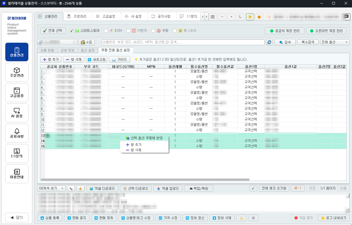Open the blurred supplier selector dropdown next to 수집
This screenshot has height=225, width=352.
click(x=57, y=42)
